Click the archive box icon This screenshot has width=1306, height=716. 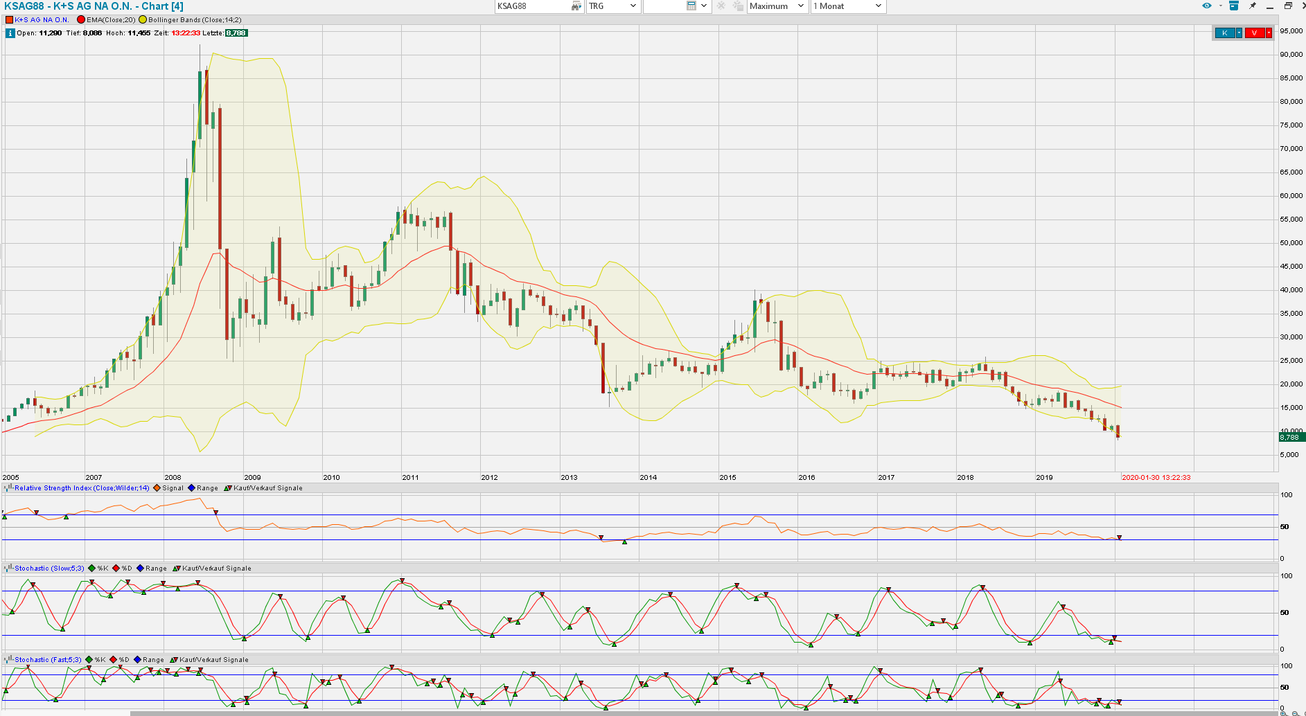pyautogui.click(x=1233, y=6)
